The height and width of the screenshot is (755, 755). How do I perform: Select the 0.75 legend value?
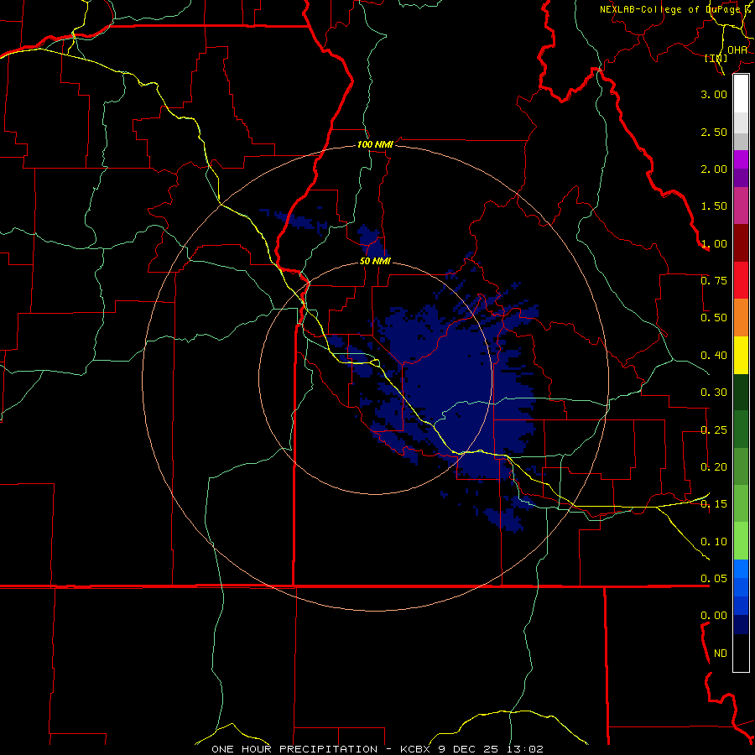(x=714, y=281)
